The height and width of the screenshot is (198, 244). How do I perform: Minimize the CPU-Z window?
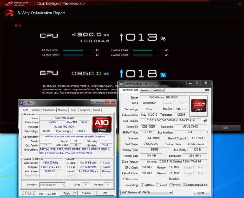pos(94,102)
